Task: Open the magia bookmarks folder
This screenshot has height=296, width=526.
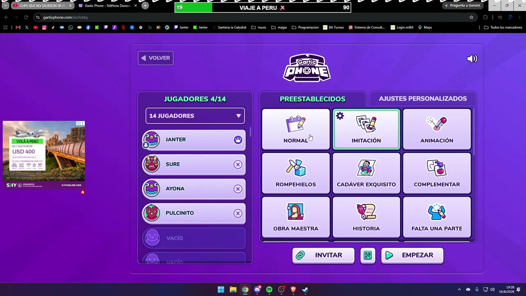Action: (x=279, y=28)
